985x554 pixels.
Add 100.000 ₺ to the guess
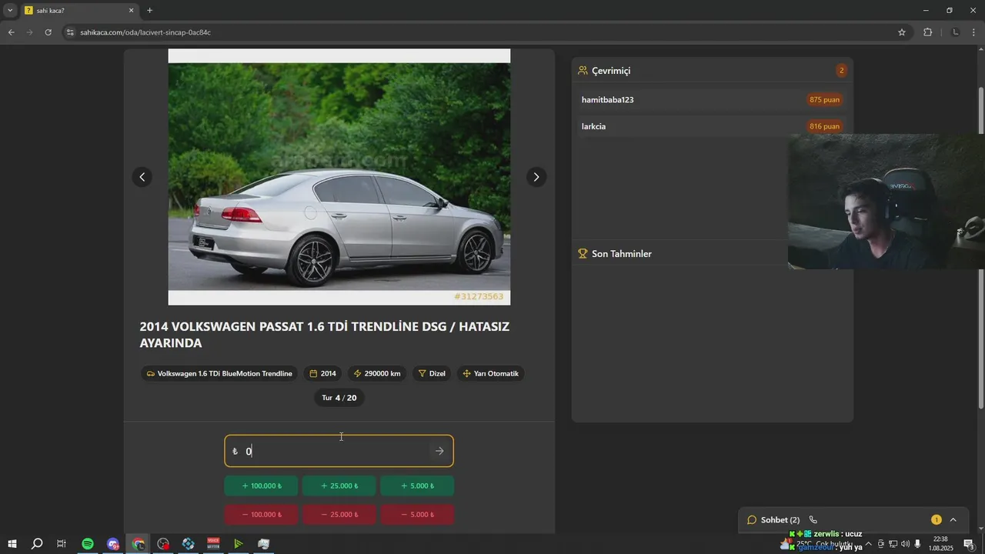click(x=262, y=486)
